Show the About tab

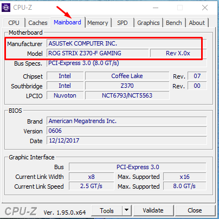[x=197, y=23]
